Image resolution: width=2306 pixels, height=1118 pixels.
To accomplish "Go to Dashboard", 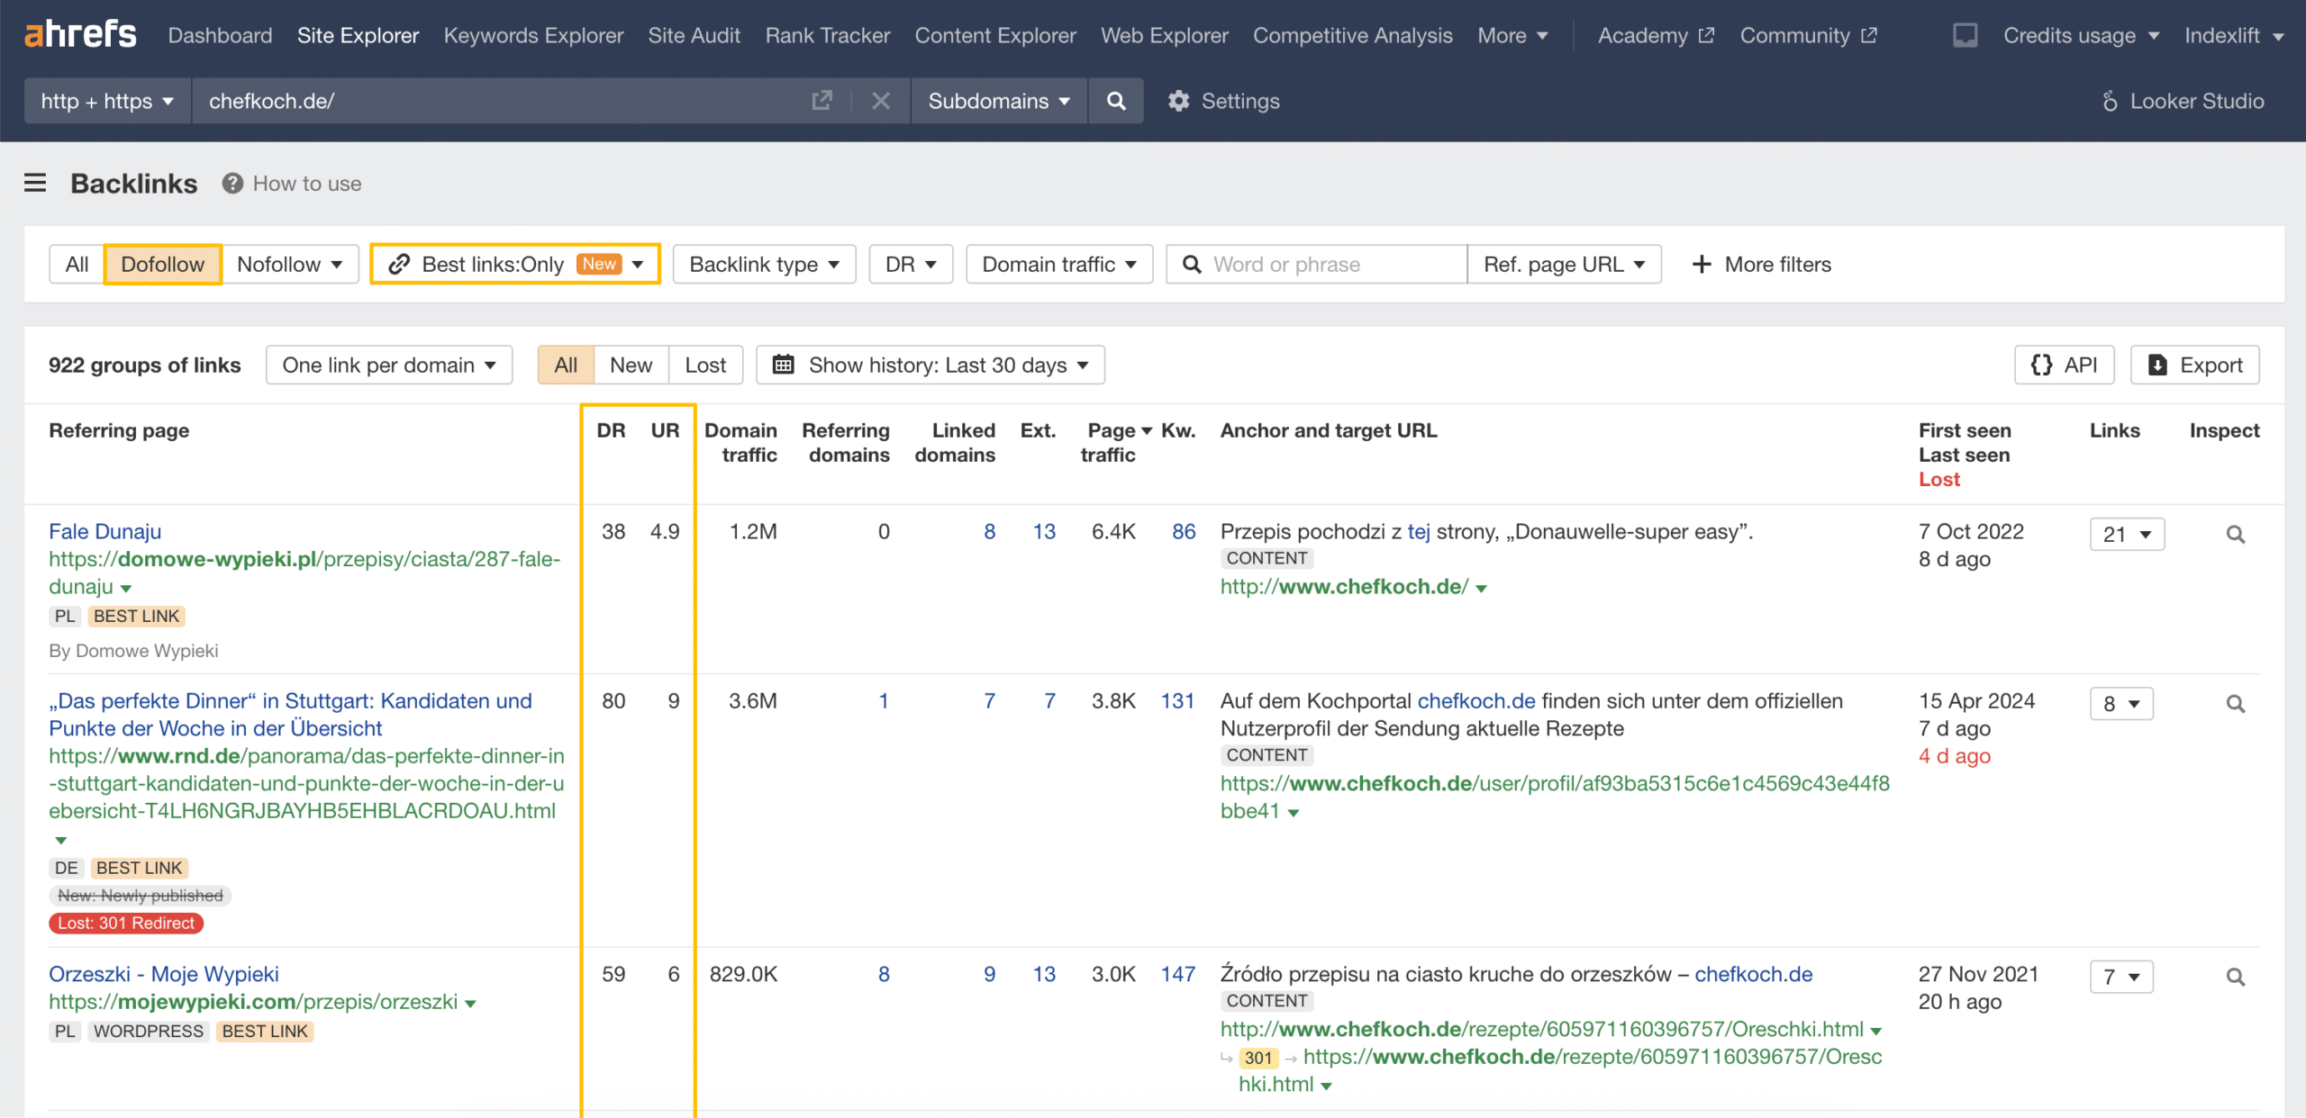I will coord(220,35).
